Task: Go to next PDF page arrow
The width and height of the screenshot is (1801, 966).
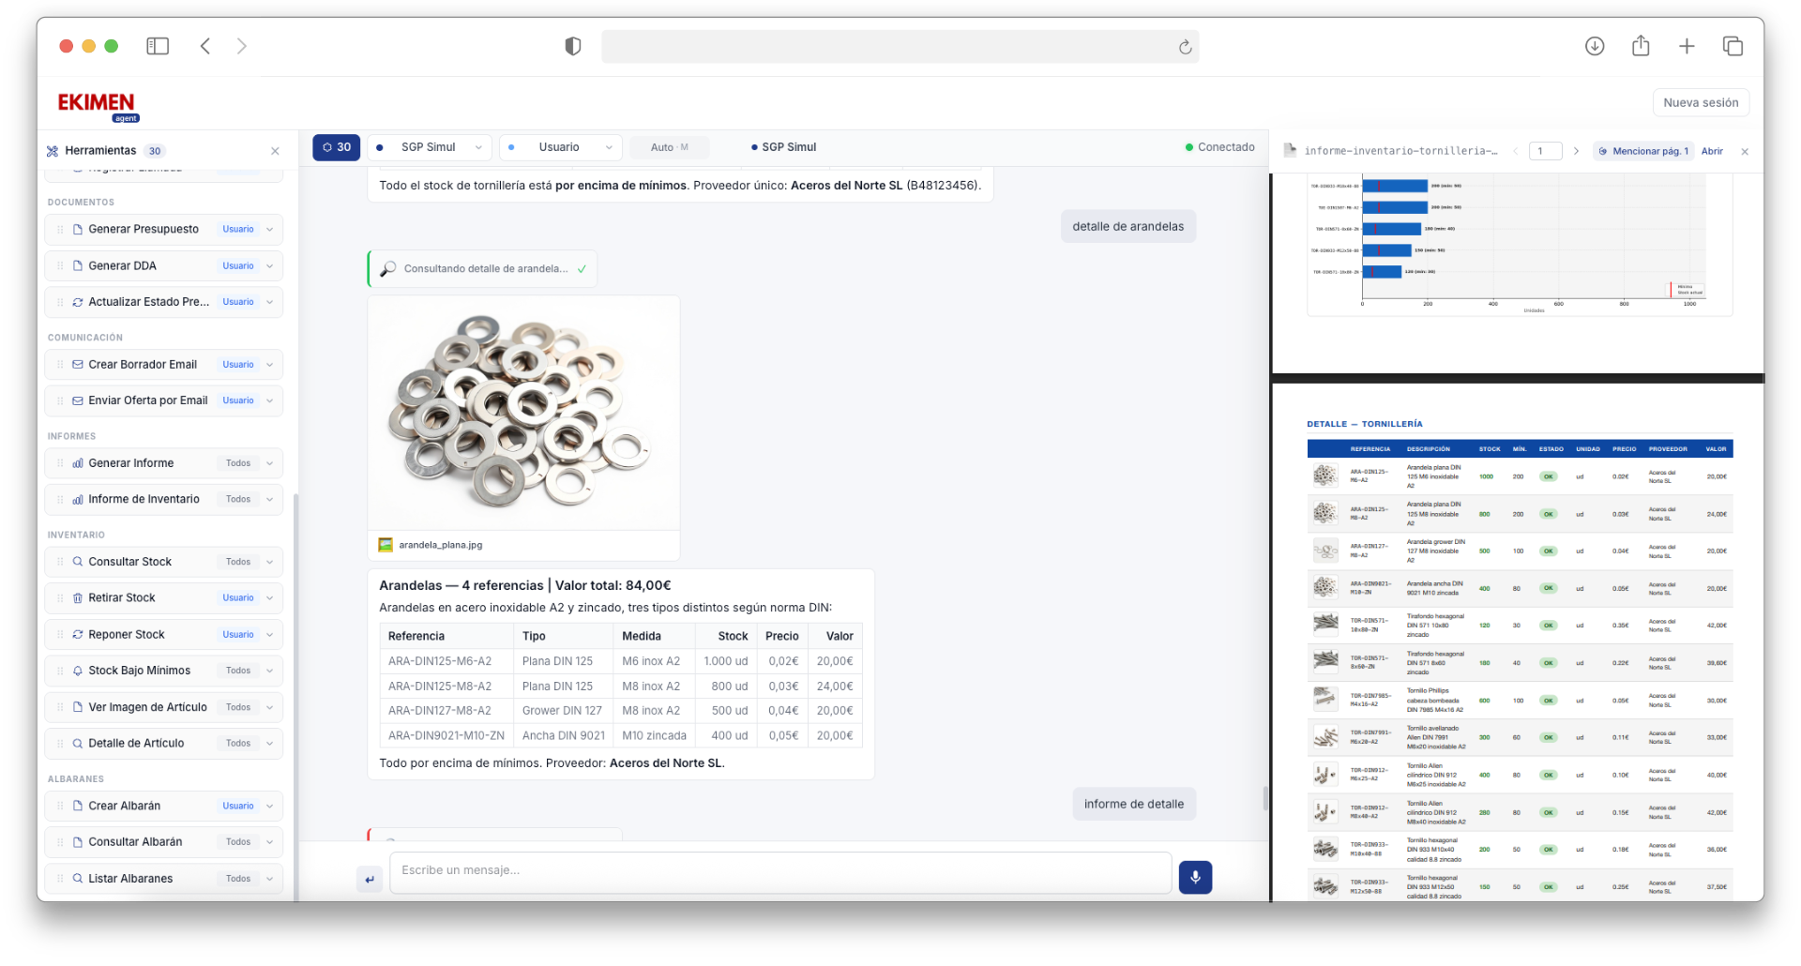Action: coord(1576,151)
